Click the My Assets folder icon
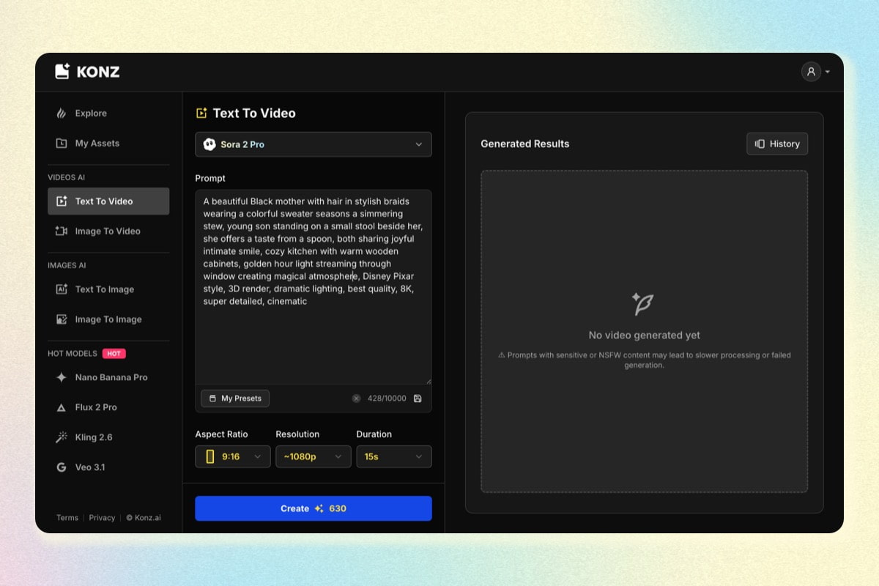This screenshot has height=586, width=879. [x=62, y=144]
